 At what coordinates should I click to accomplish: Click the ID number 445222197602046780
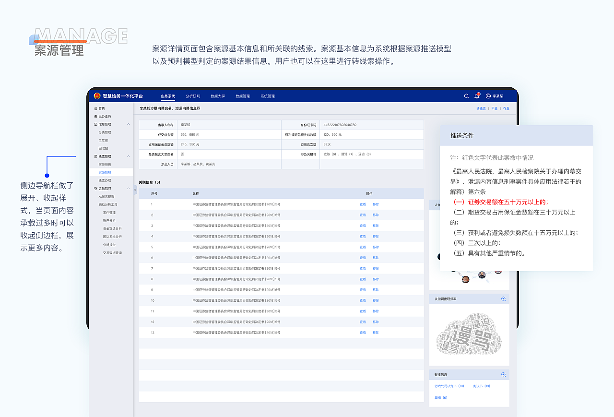coord(340,125)
